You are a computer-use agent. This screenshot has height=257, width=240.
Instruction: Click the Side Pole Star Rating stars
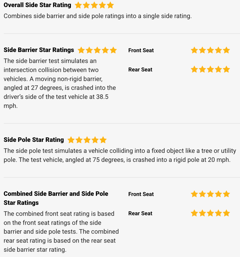click(x=87, y=140)
